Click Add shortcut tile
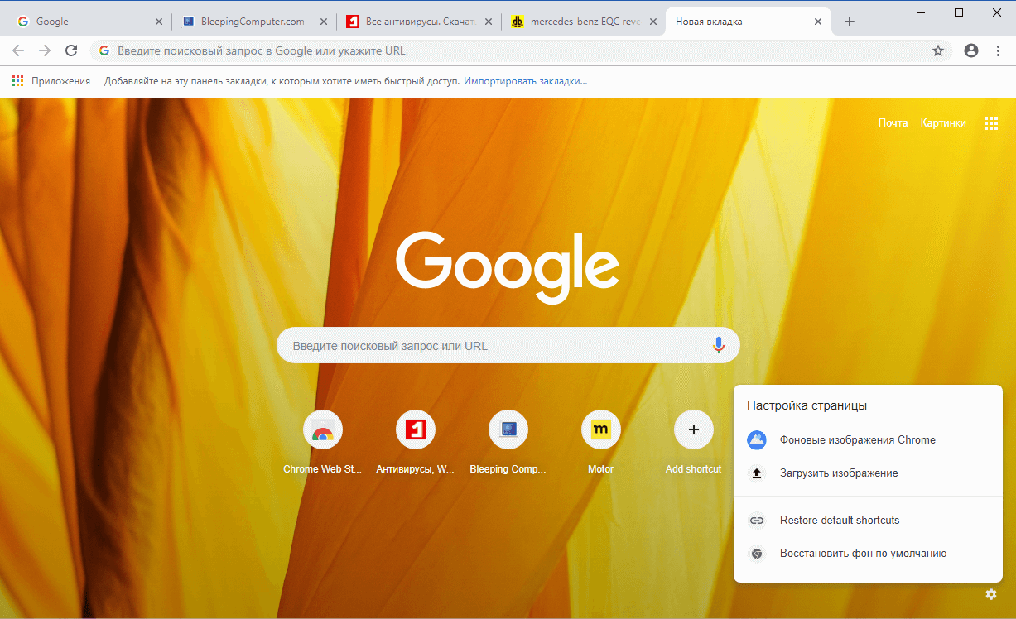 (693, 429)
